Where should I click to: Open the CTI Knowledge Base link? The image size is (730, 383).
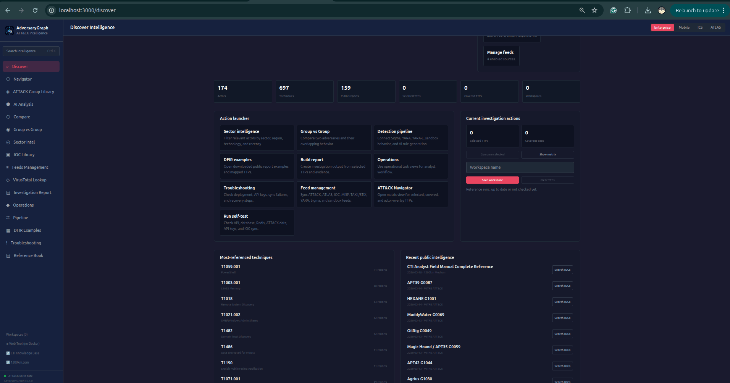[x=23, y=353]
